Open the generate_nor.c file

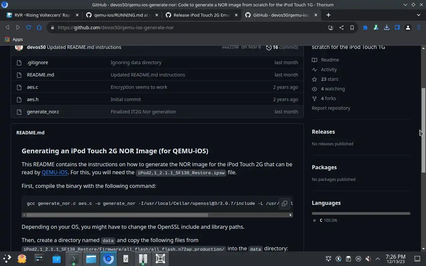coord(43,112)
